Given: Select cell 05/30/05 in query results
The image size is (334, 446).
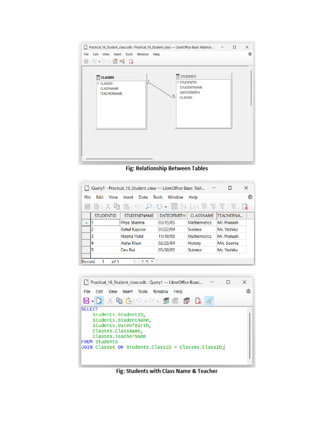Looking at the screenshot, I should tap(172, 250).
